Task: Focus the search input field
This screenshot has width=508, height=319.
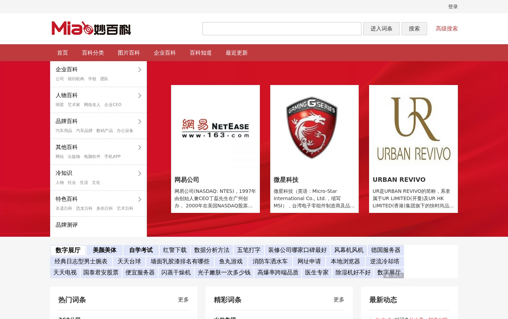Action: coord(282,29)
